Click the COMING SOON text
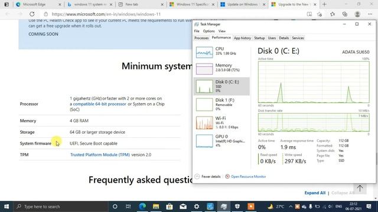This screenshot has height=212, width=378. (43, 34)
